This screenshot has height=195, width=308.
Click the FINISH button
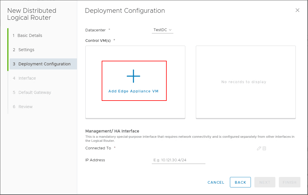(289, 182)
